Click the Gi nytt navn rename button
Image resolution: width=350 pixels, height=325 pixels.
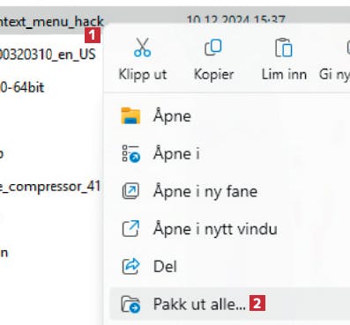click(x=335, y=60)
